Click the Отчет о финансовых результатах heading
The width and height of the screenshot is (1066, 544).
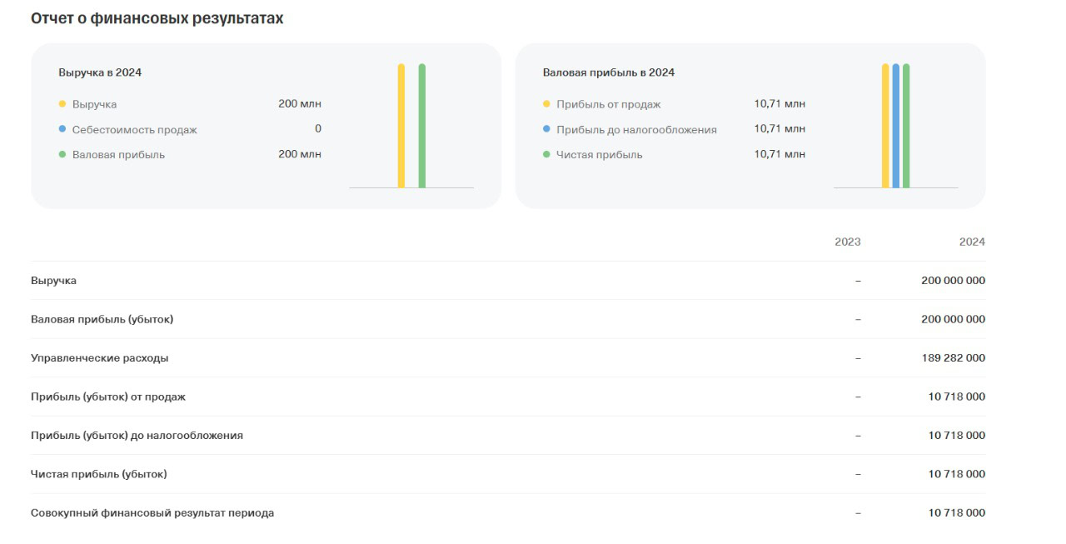coord(157,18)
